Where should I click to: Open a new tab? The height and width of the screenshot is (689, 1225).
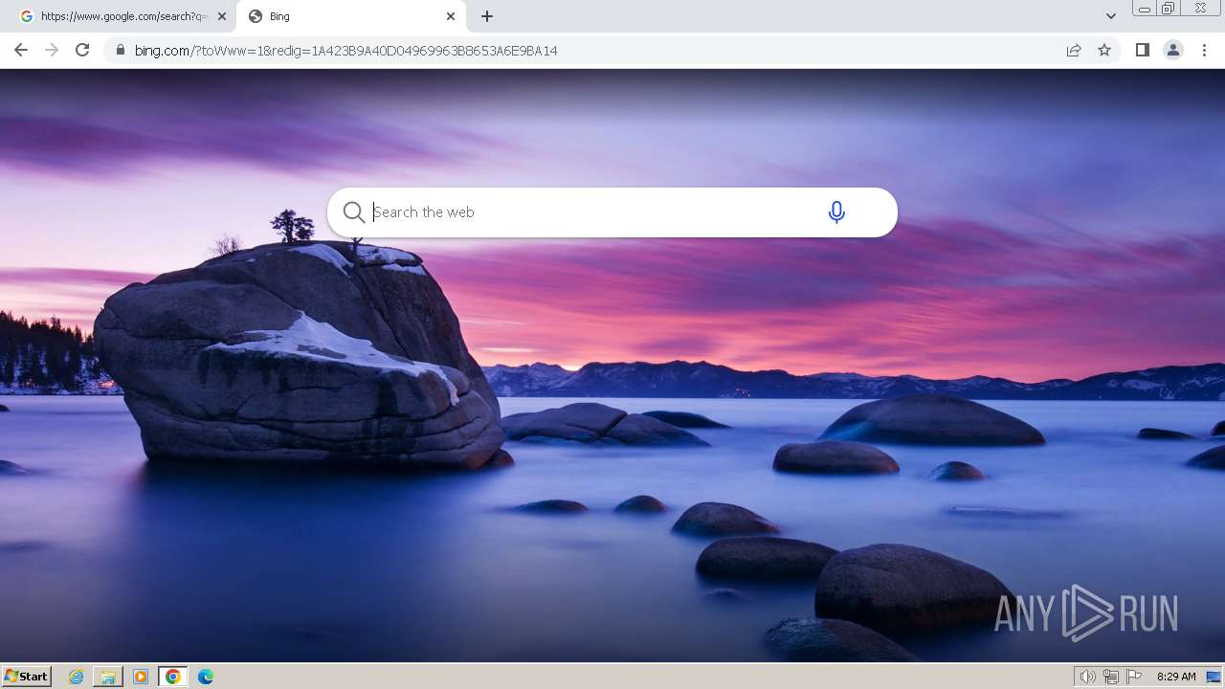487,16
